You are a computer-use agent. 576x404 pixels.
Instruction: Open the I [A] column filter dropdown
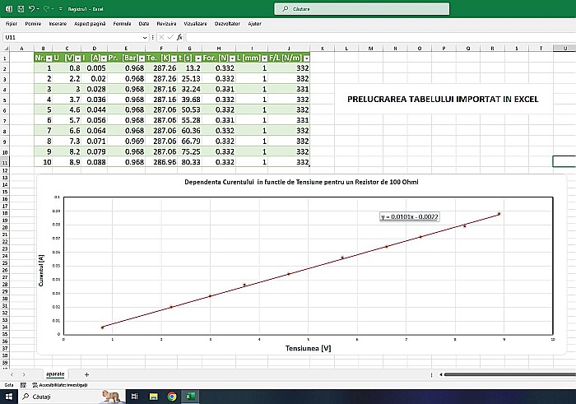[x=104, y=58]
